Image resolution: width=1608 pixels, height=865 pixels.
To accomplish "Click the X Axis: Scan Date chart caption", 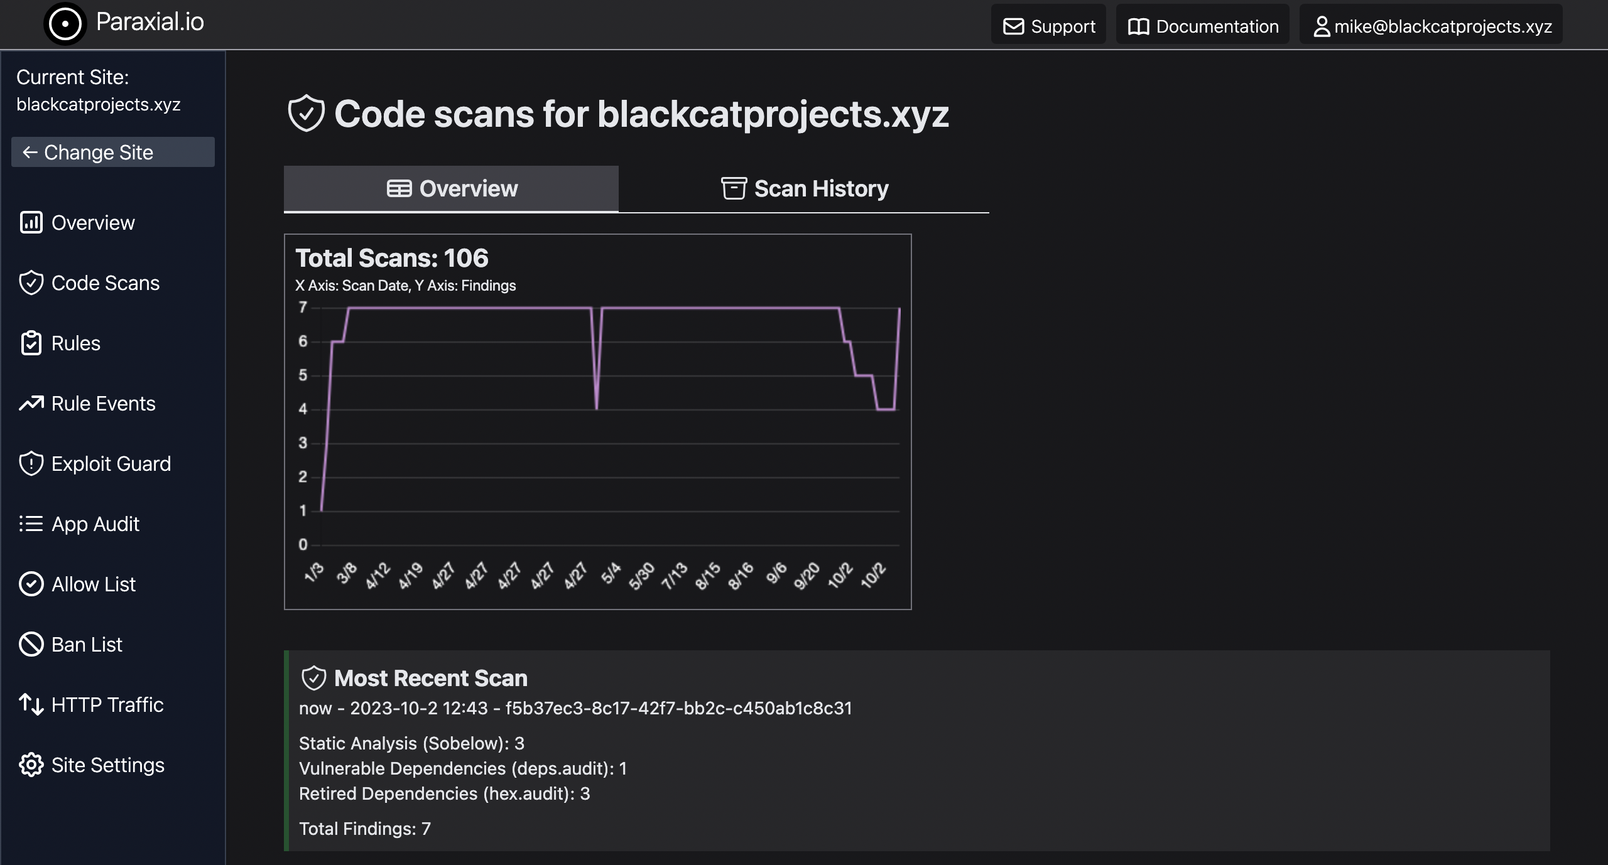I will [x=405, y=286].
